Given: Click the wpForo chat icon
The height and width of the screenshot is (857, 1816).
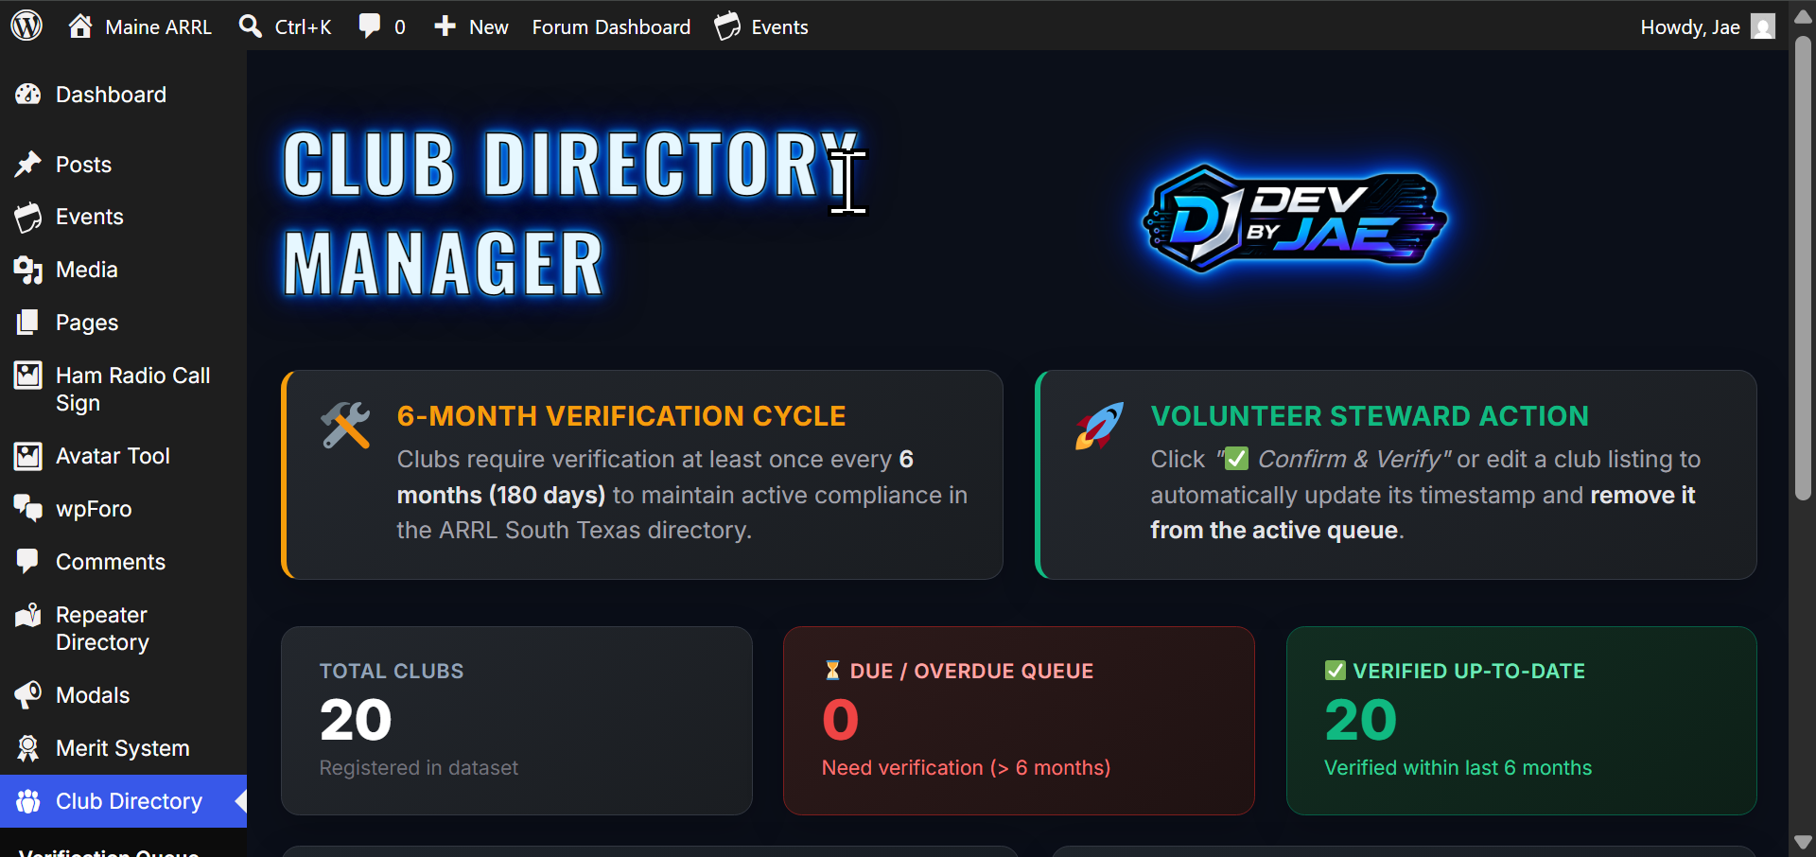Looking at the screenshot, I should (x=28, y=508).
